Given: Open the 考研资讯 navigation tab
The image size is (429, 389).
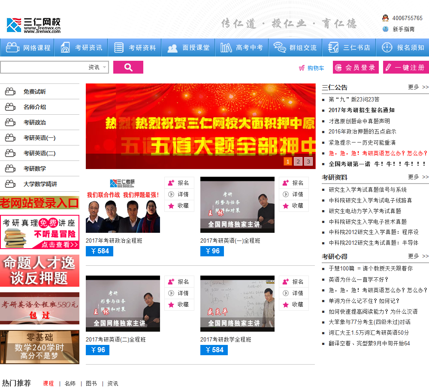Looking at the screenshot, I should point(81,48).
